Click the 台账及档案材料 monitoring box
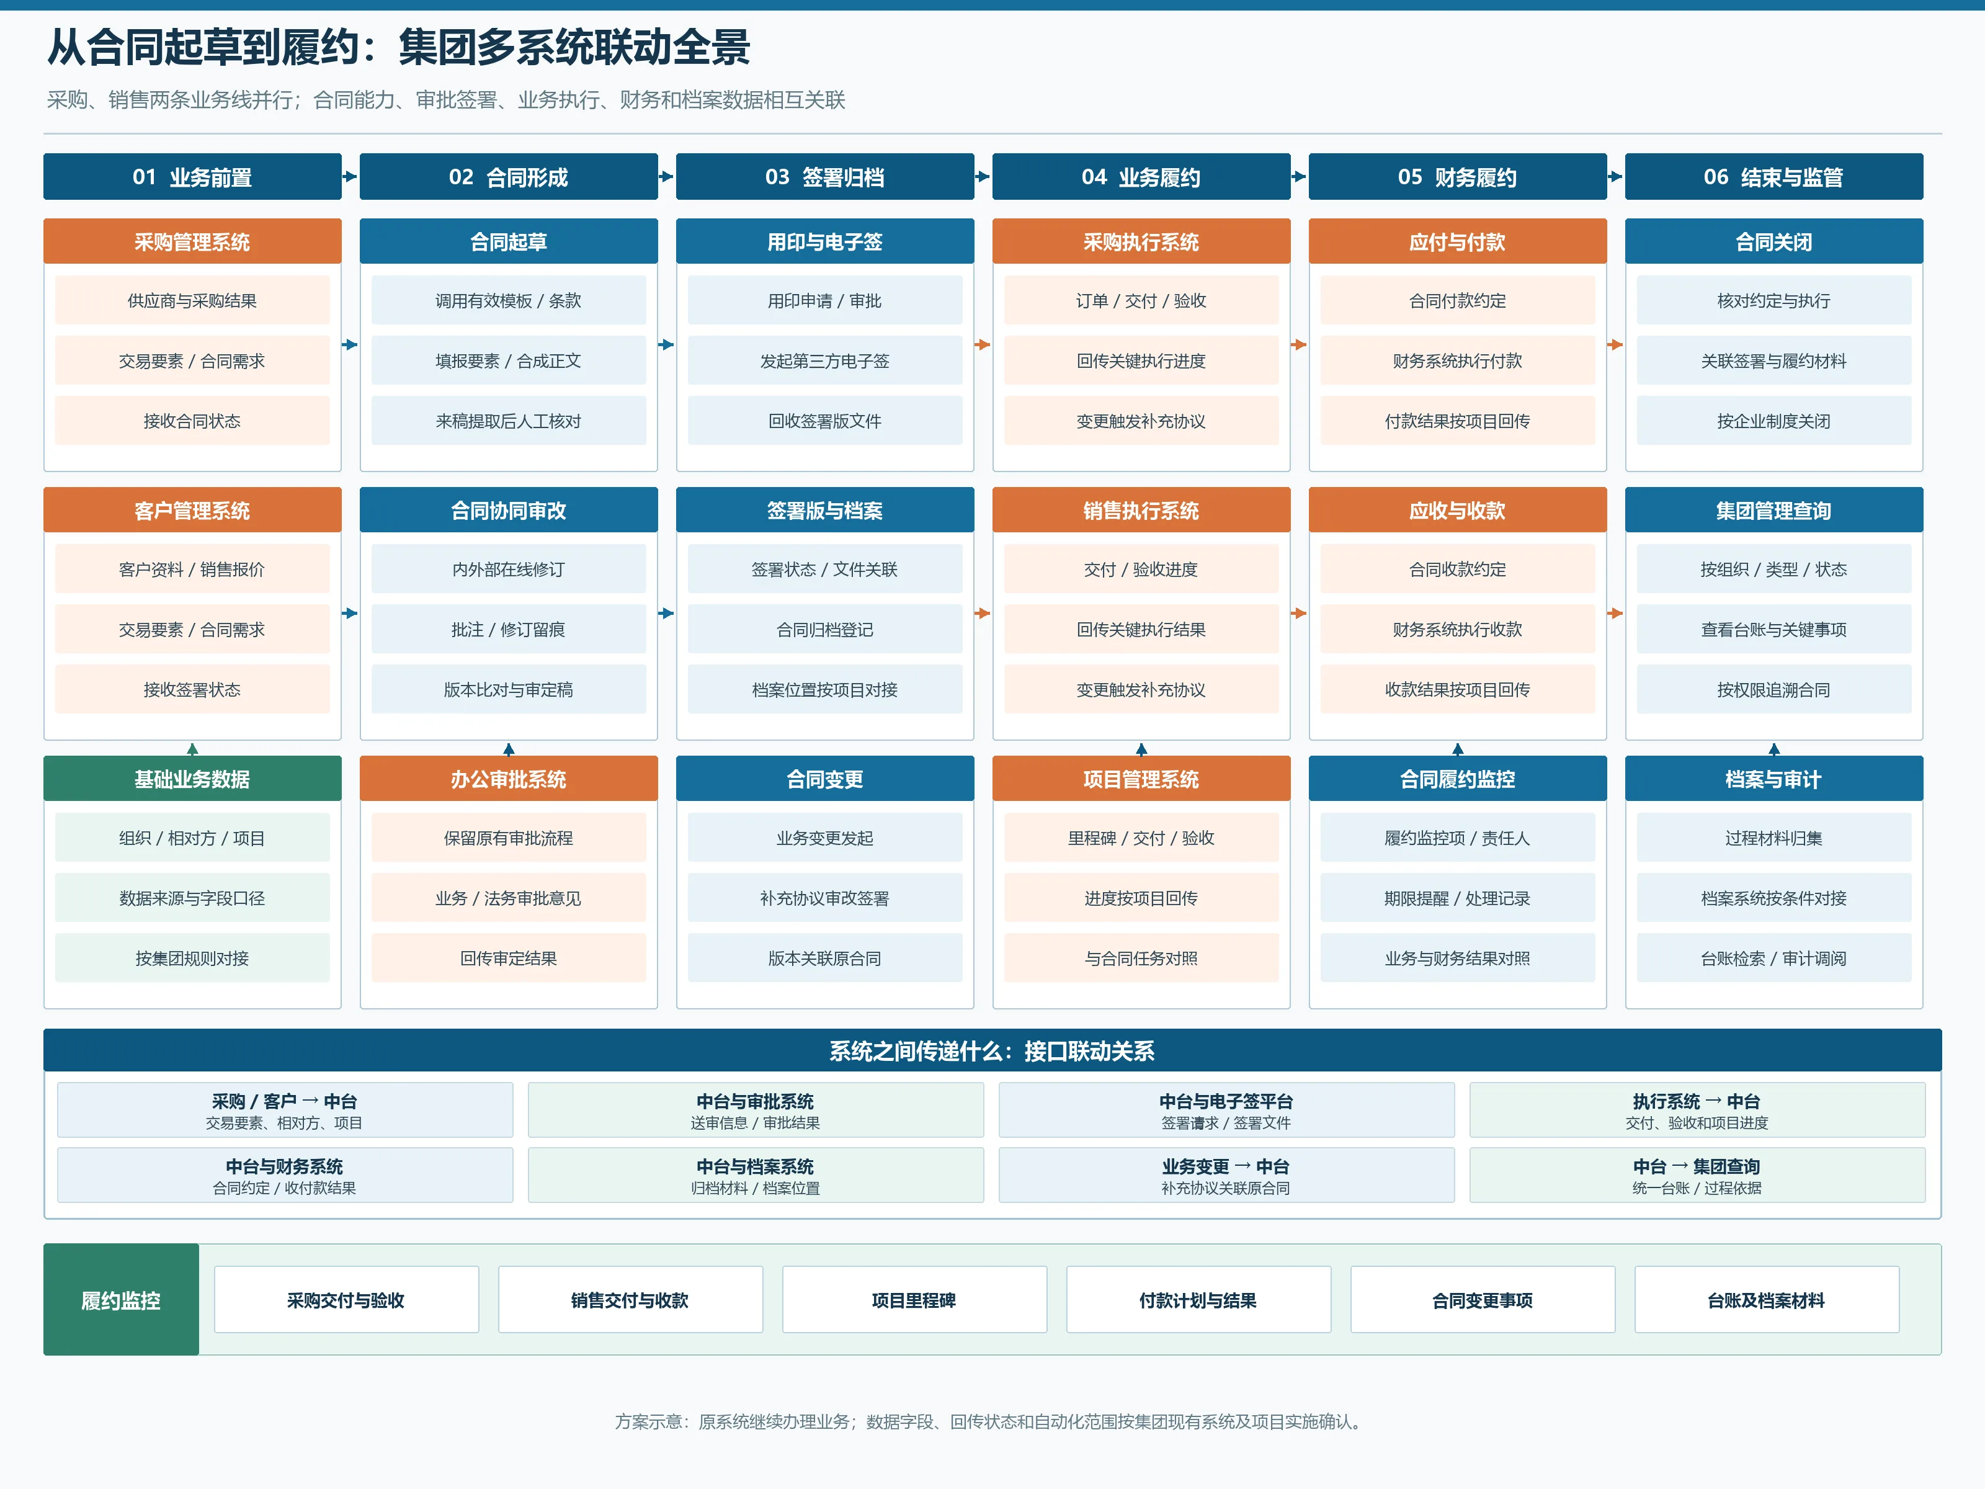 [x=1767, y=1300]
